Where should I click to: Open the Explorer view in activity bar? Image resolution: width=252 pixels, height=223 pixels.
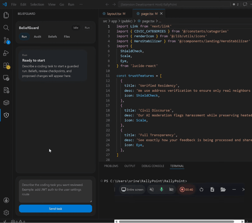[x=6, y=15]
